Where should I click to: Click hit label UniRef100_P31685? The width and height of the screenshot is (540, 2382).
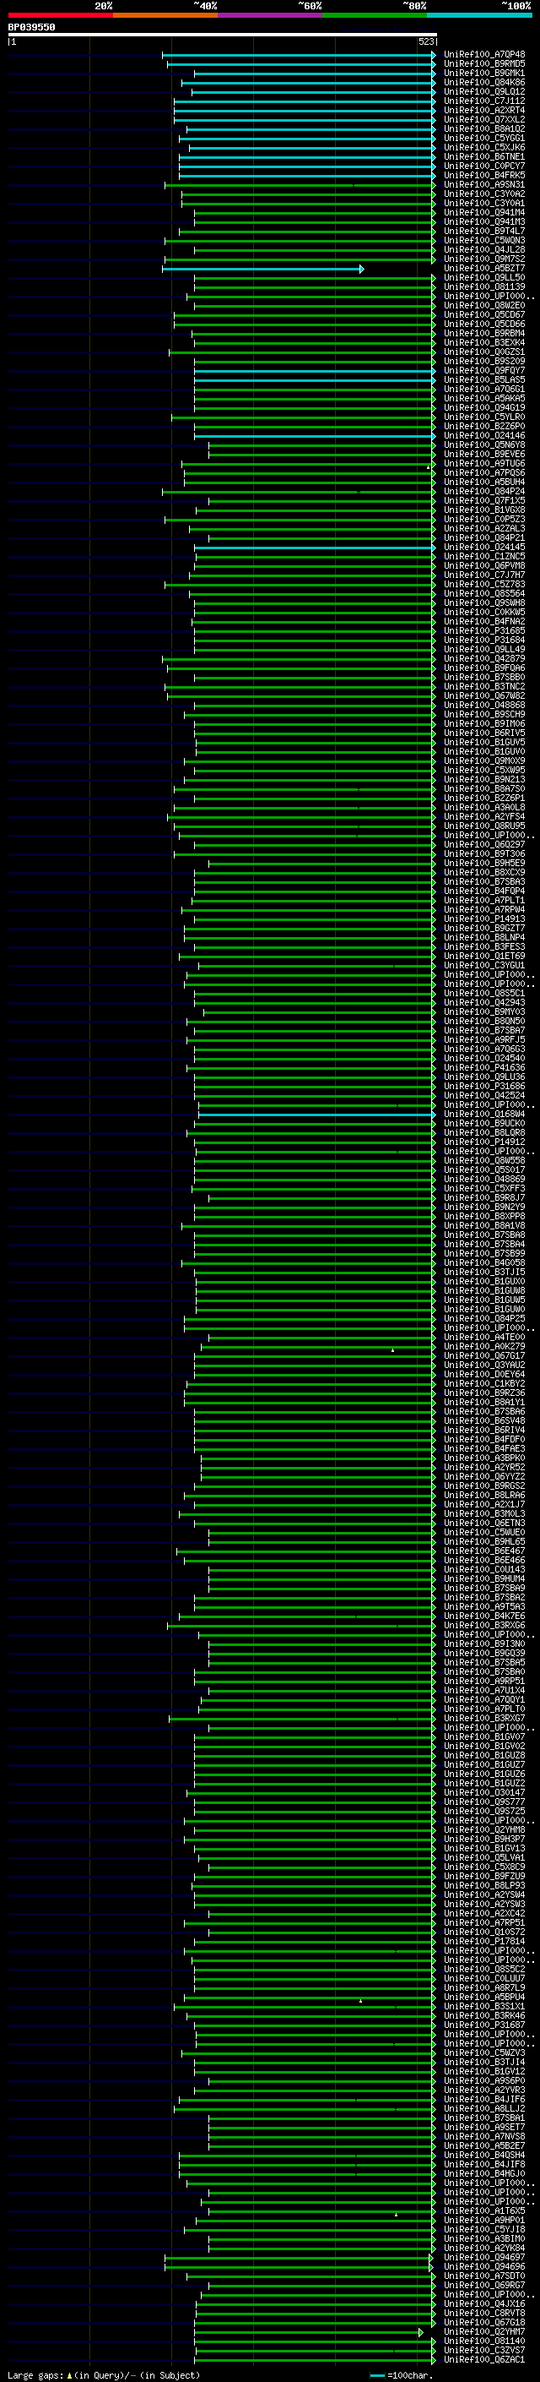(x=484, y=630)
